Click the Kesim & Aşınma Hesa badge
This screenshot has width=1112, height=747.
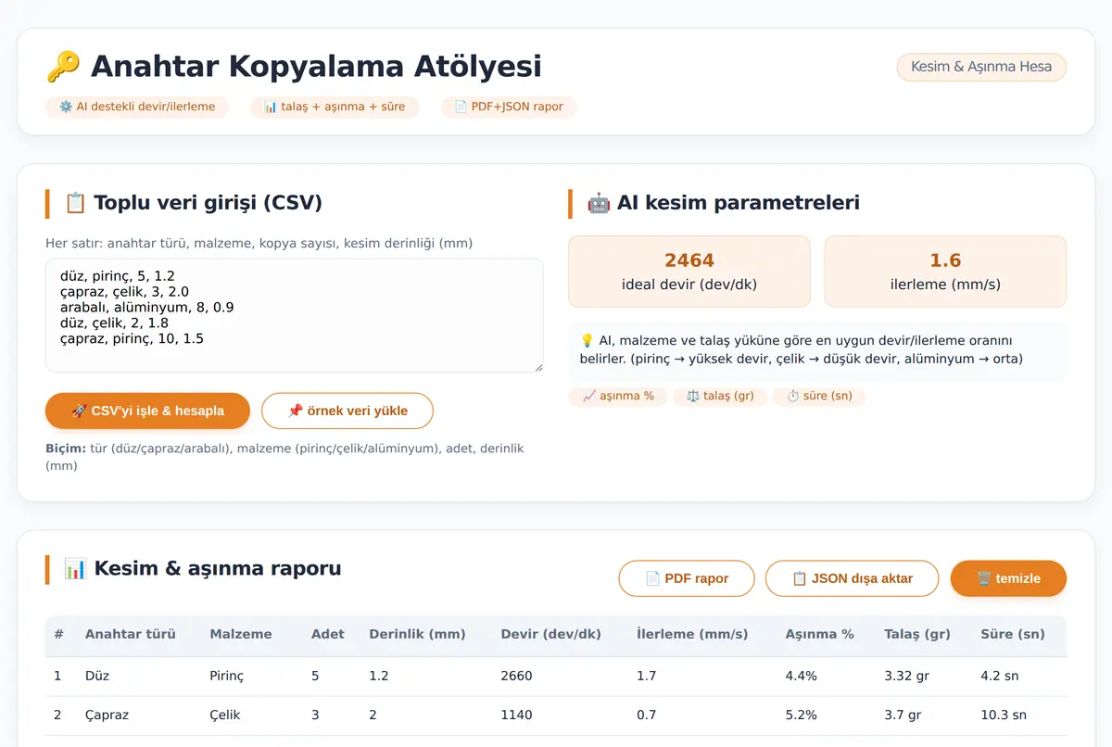[x=981, y=67]
